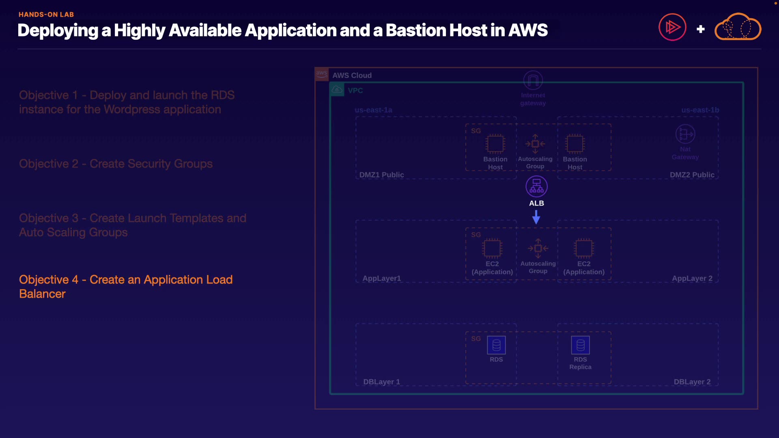This screenshot has height=438, width=779.
Task: Click the left Bastion Host chip icon
Action: tap(495, 144)
